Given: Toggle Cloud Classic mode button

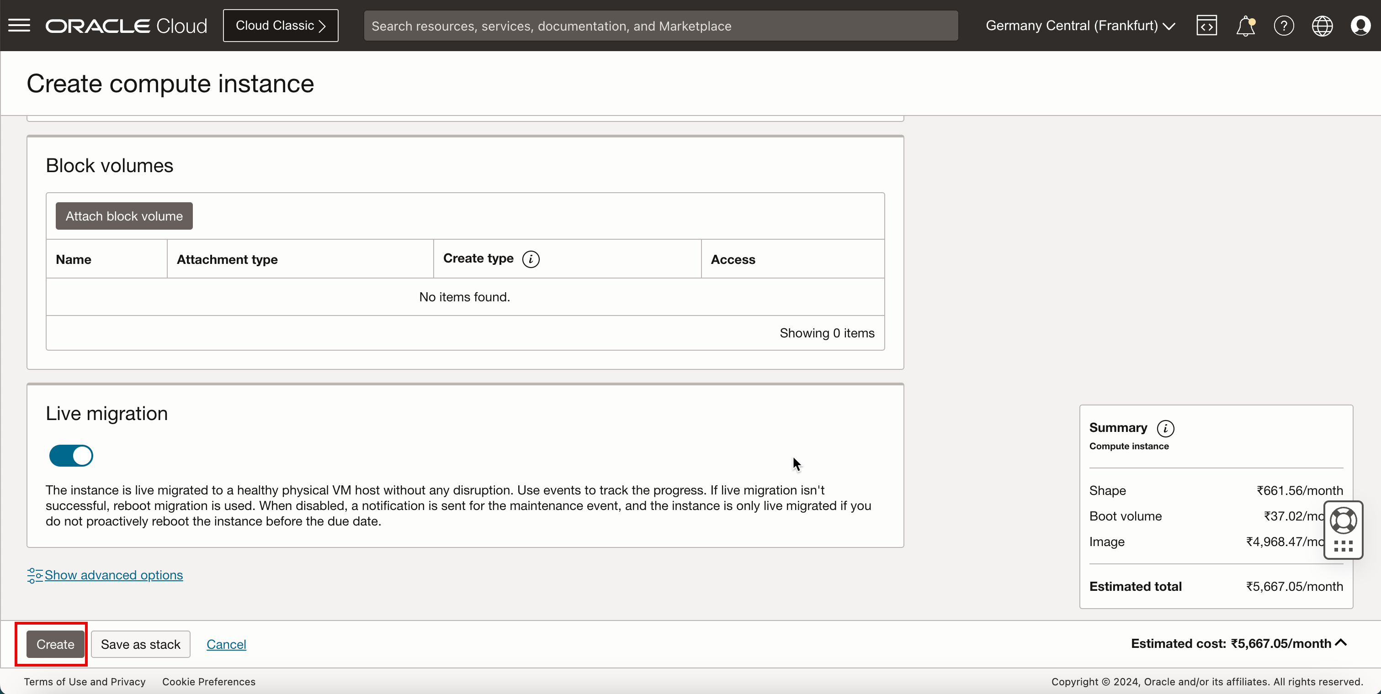Looking at the screenshot, I should 280,25.
